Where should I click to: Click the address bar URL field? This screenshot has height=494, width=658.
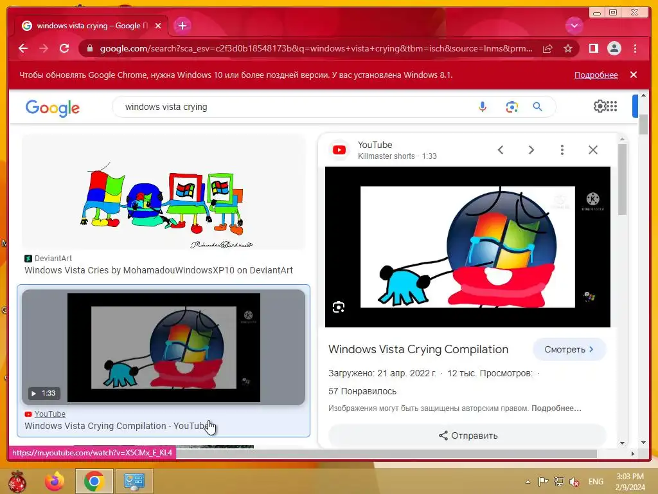point(316,49)
